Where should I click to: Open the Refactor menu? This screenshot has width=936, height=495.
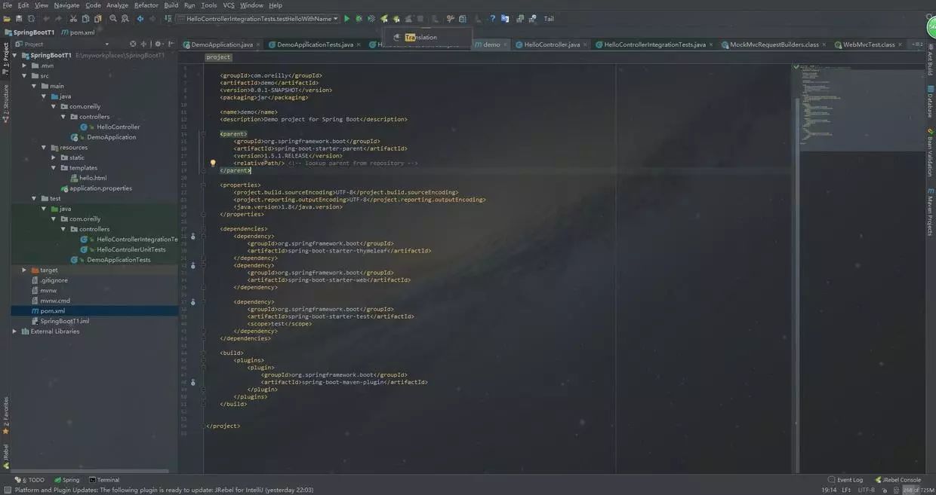click(x=146, y=5)
